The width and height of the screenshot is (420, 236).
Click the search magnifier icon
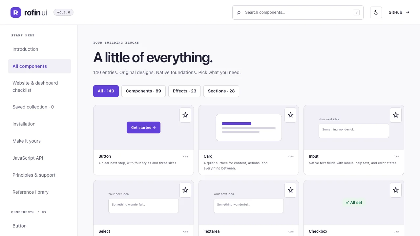pos(239,12)
